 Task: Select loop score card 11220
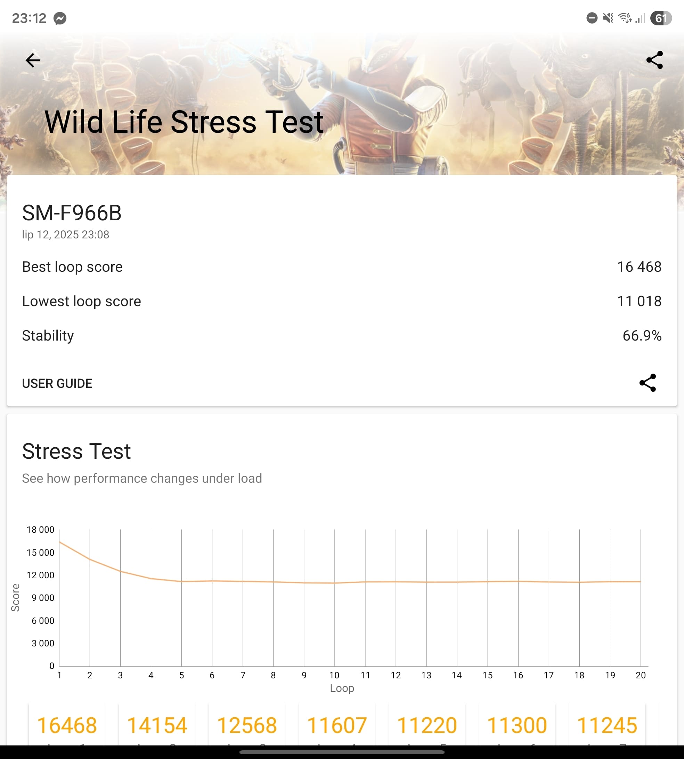(x=427, y=724)
